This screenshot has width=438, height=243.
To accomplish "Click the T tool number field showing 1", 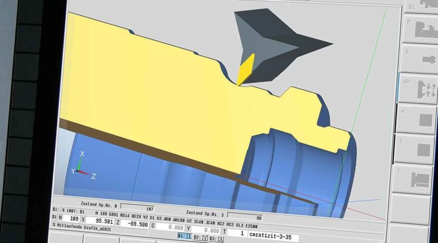I will click(237, 233).
